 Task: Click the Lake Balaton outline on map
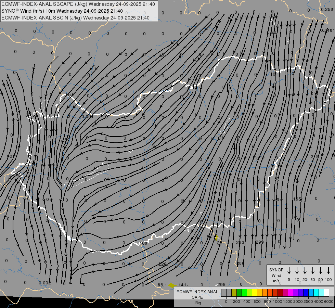click(x=87, y=175)
